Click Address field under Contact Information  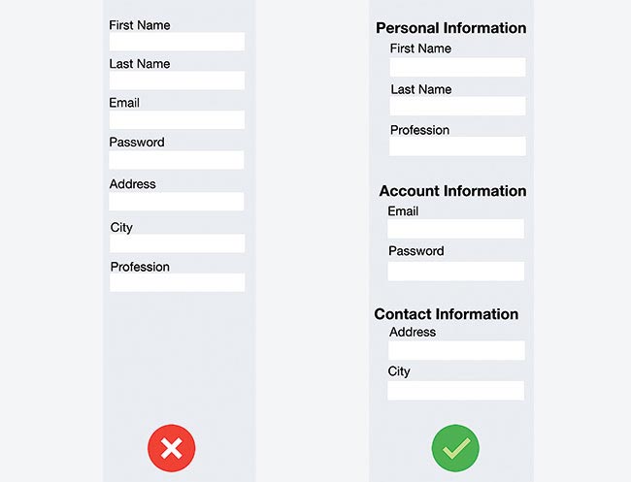(455, 350)
